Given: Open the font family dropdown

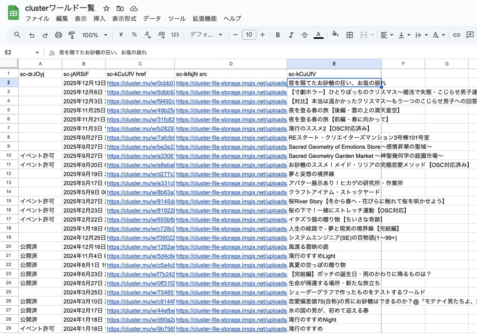Looking at the screenshot, I should [x=206, y=35].
